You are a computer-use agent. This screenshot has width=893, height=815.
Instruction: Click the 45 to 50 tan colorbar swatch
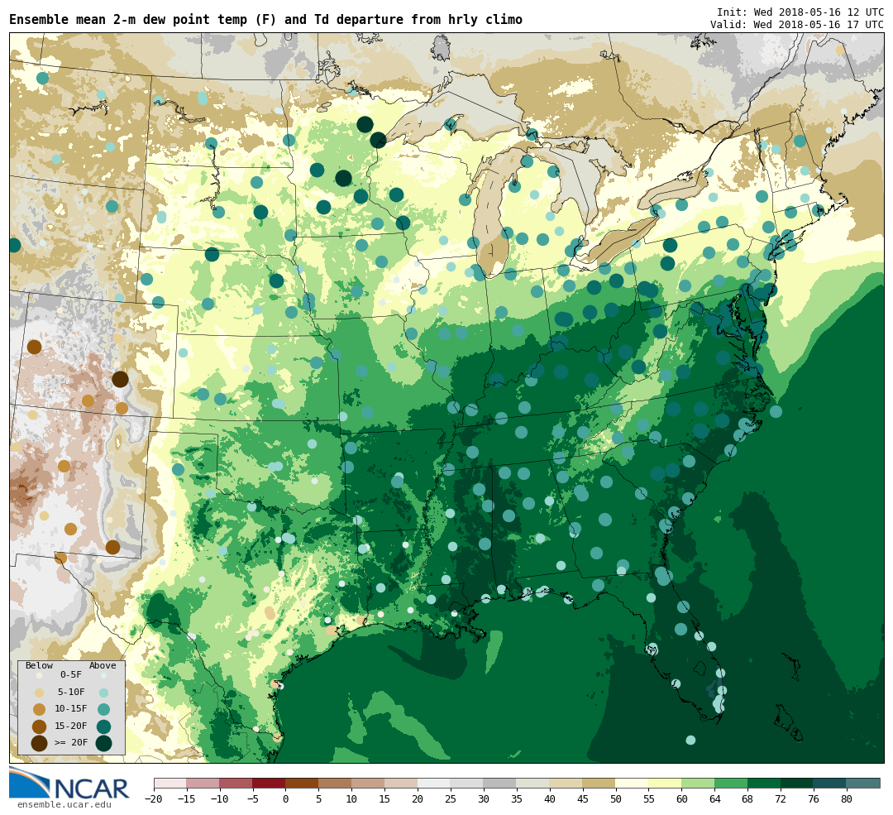[599, 784]
